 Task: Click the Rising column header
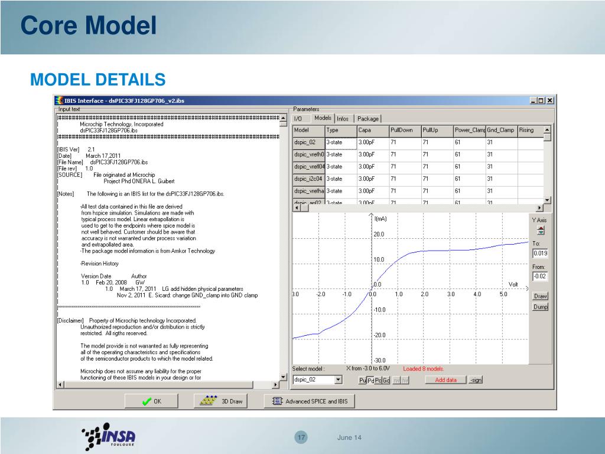coord(531,131)
